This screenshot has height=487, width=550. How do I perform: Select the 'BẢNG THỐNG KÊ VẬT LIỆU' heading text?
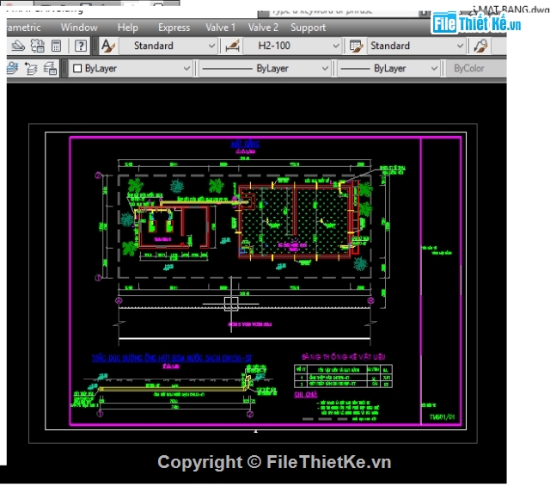(x=344, y=357)
